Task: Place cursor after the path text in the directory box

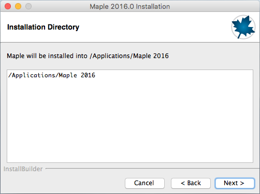Action: [96, 75]
